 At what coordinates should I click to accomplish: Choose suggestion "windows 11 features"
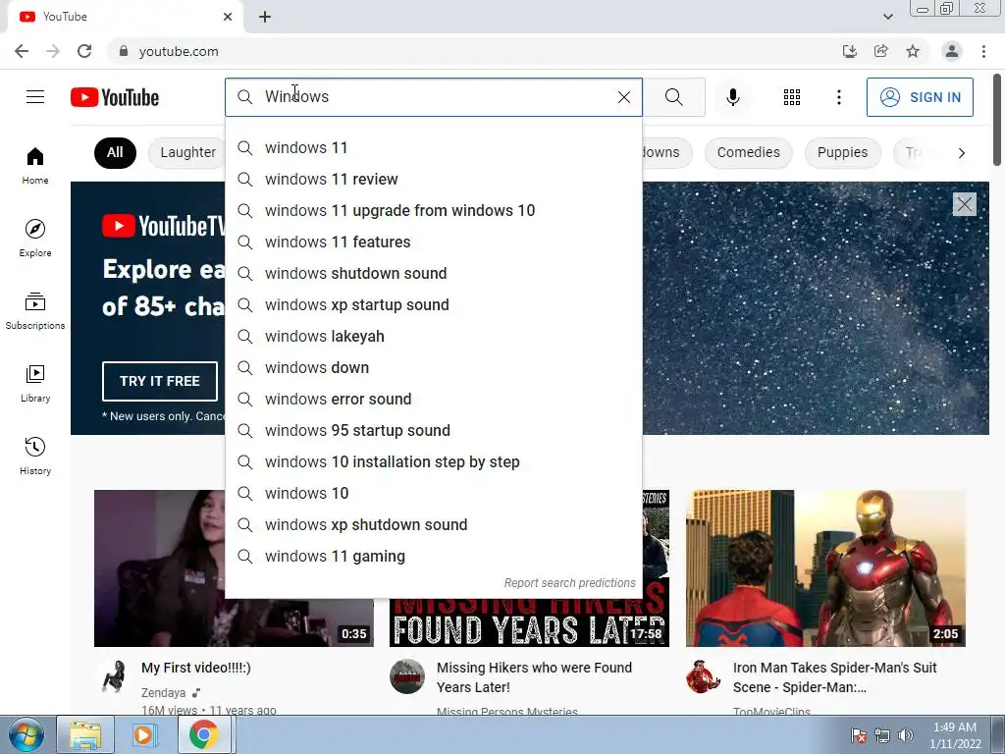pyautogui.click(x=433, y=242)
